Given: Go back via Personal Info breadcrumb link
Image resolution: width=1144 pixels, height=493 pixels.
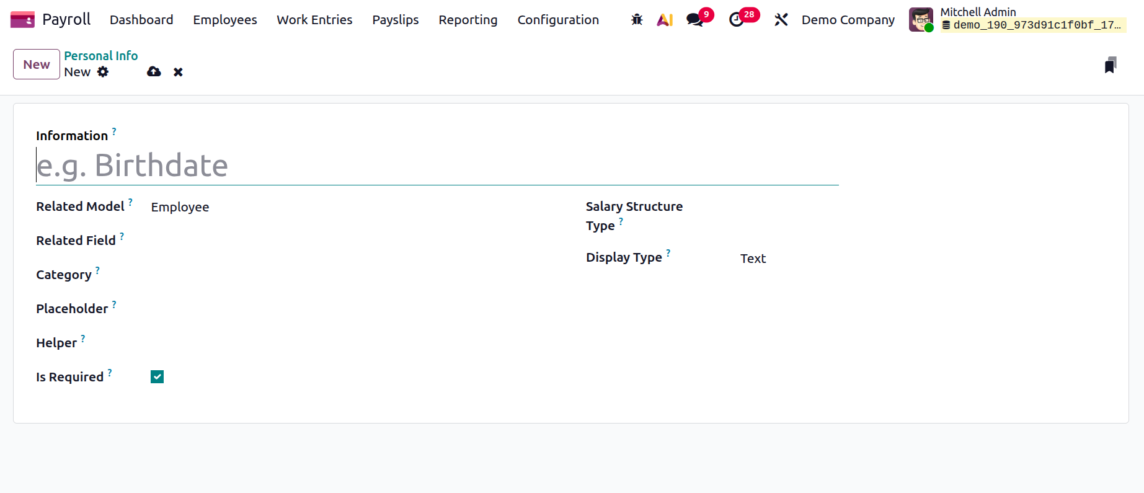Looking at the screenshot, I should [101, 56].
